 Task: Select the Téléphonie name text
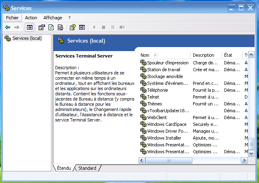coord(157,90)
